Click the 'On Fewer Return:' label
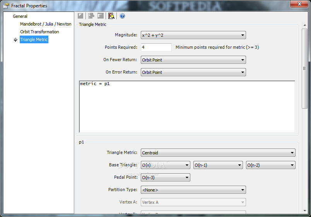Image resolution: width=311 pixels, height=217 pixels. pos(120,60)
